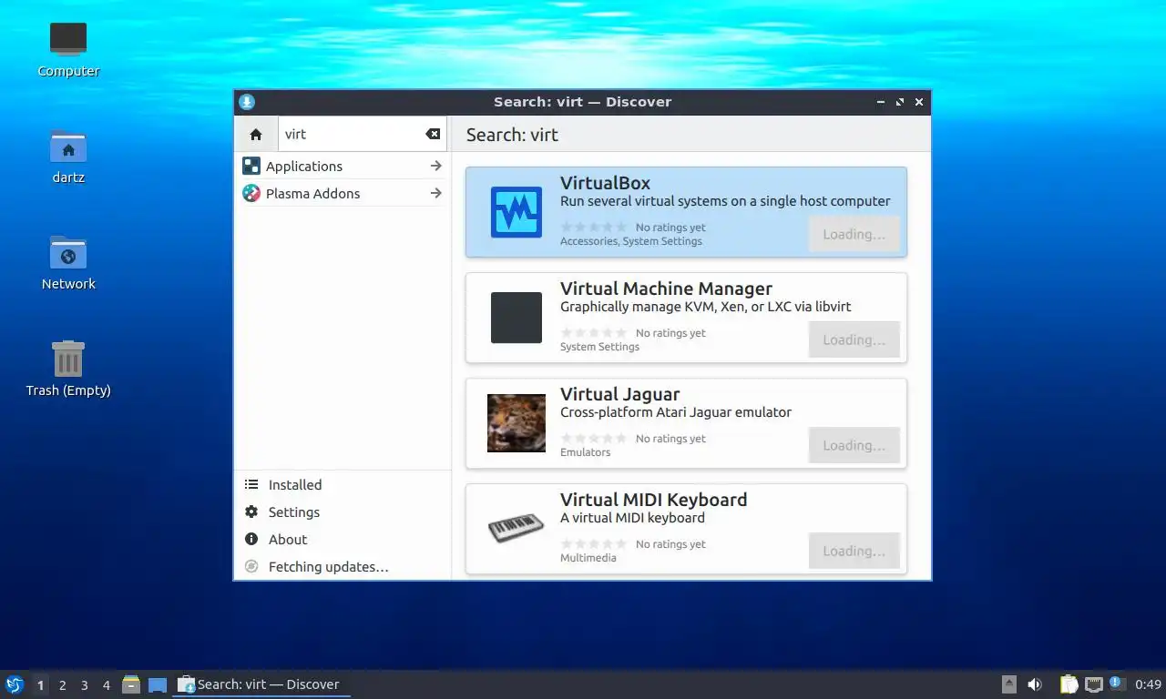Click the Loading button for VirtualBox

[854, 234]
